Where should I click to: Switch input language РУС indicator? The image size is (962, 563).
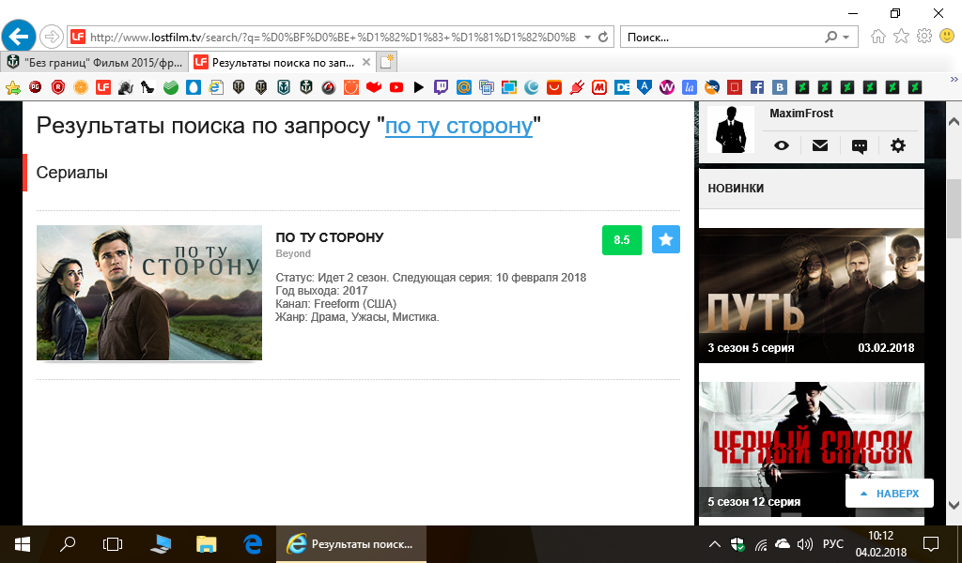832,544
